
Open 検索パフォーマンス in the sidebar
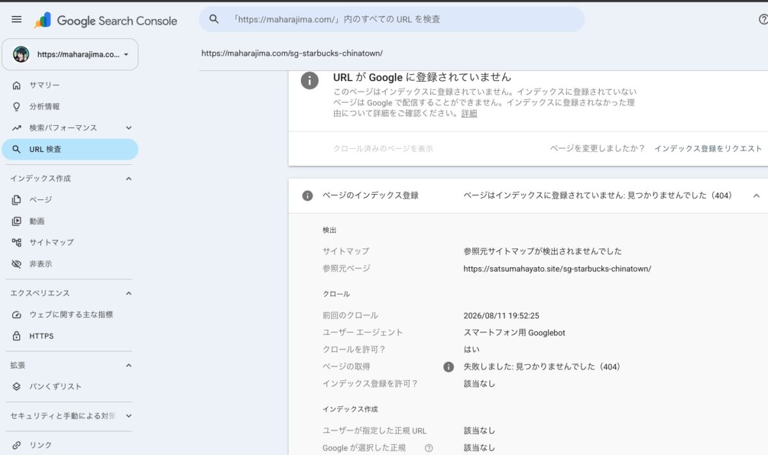pyautogui.click(x=63, y=128)
